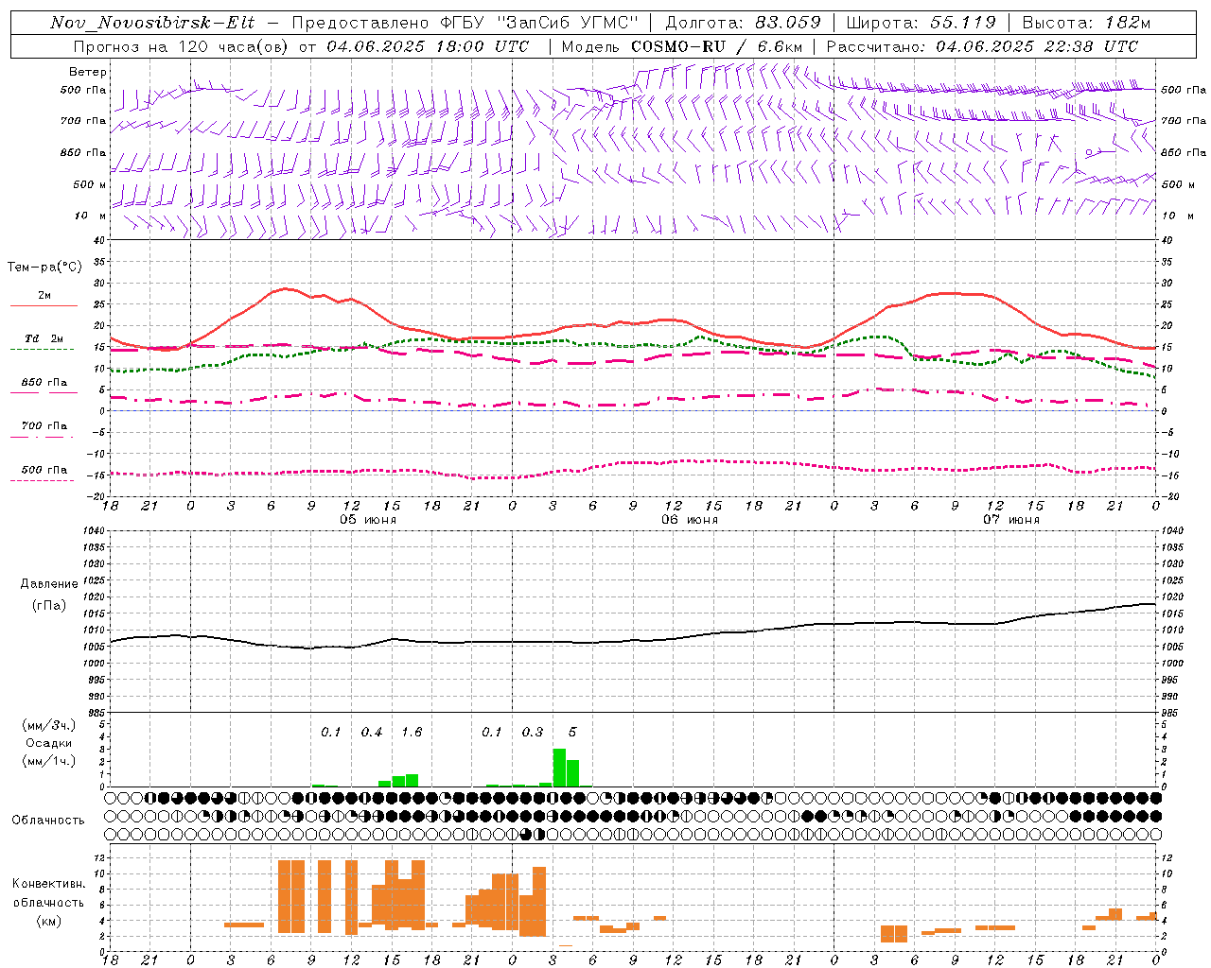This screenshot has width=1211, height=968.
Task: Click the 06 июня date label
Action: tap(690, 520)
